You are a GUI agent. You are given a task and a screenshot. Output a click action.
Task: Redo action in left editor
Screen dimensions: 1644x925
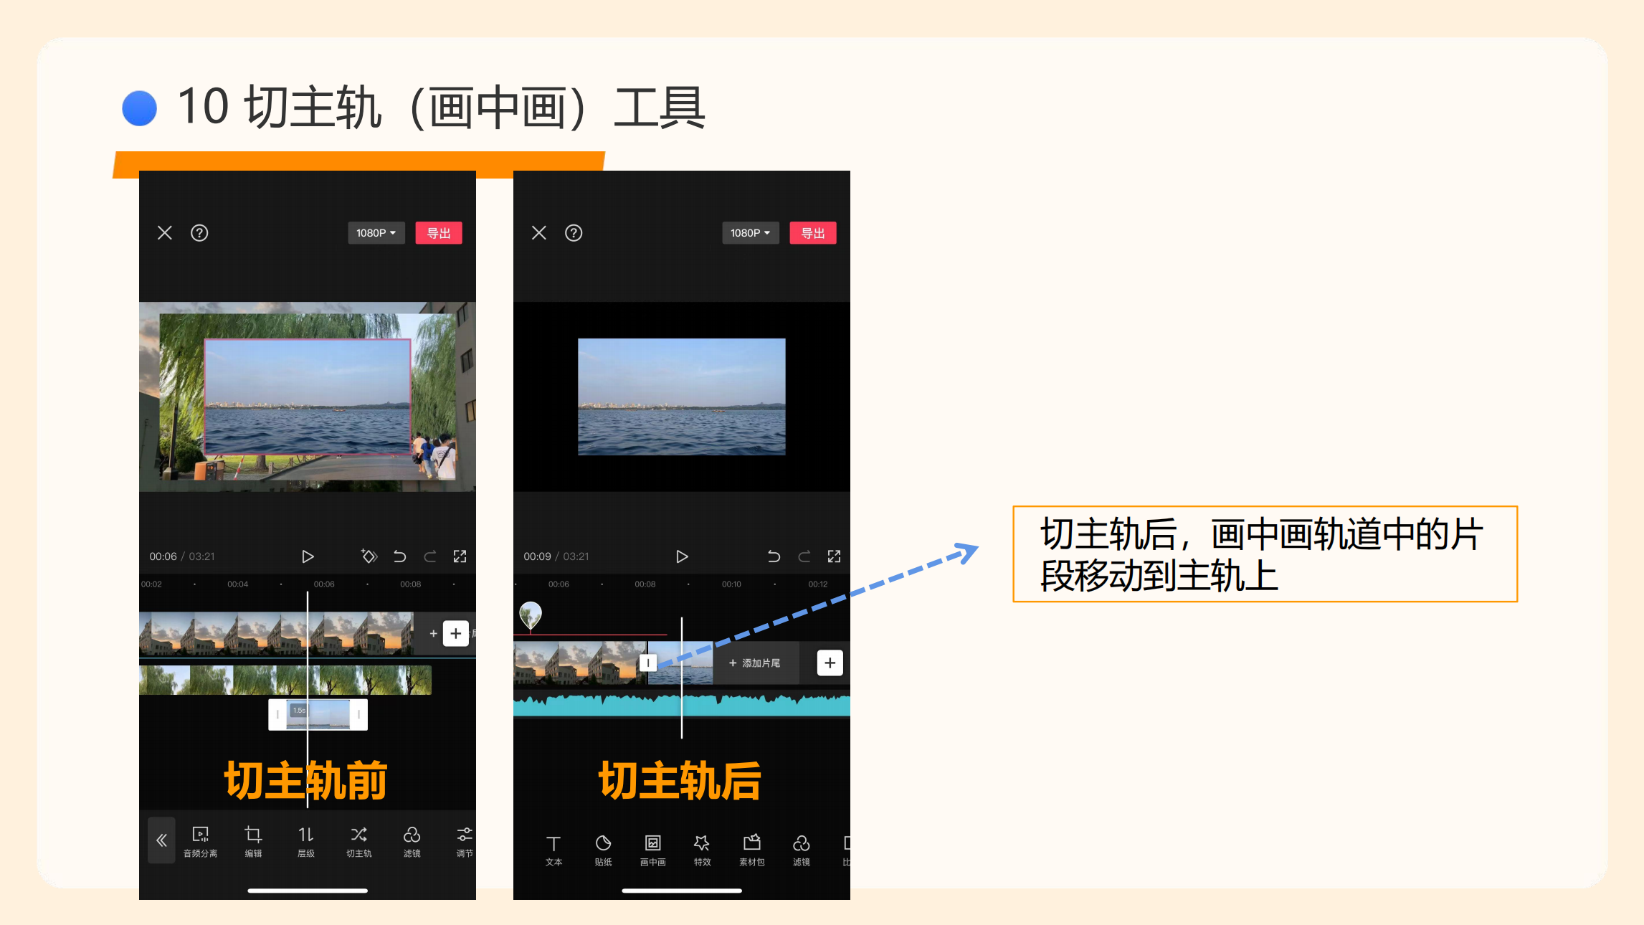(430, 556)
